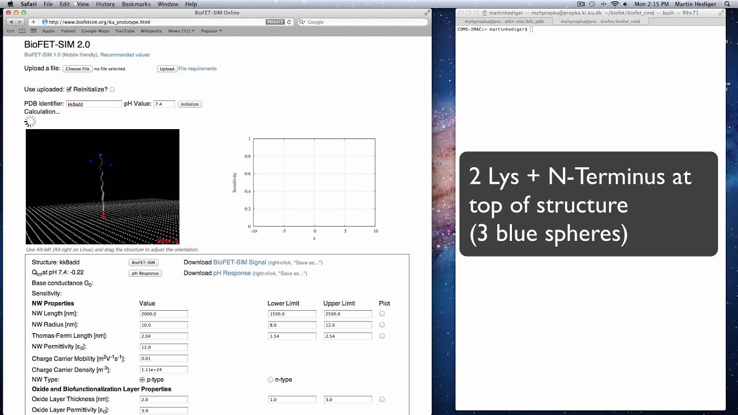This screenshot has height=415, width=738.
Task: Download the BioFET-SIM Signal link
Action: [240, 262]
